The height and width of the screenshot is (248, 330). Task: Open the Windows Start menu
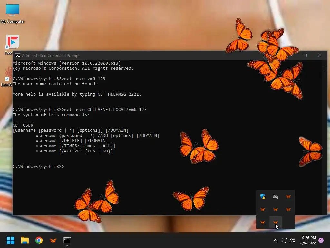(x=10, y=240)
